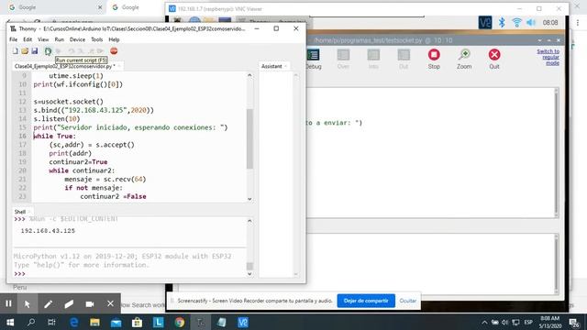Image resolution: width=587 pixels, height=330 pixels.
Task: Select the Screencastify eraser tool
Action: 69,303
